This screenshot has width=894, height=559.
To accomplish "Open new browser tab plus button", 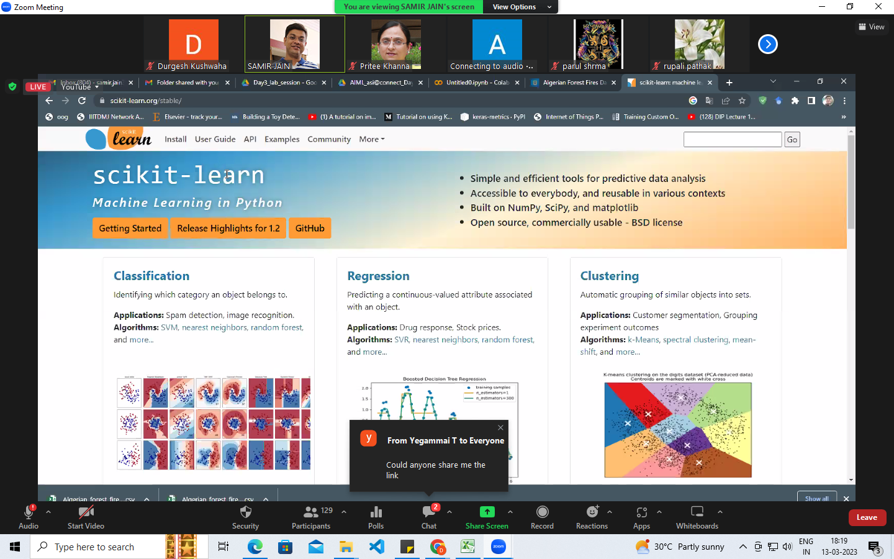I will (x=729, y=83).
